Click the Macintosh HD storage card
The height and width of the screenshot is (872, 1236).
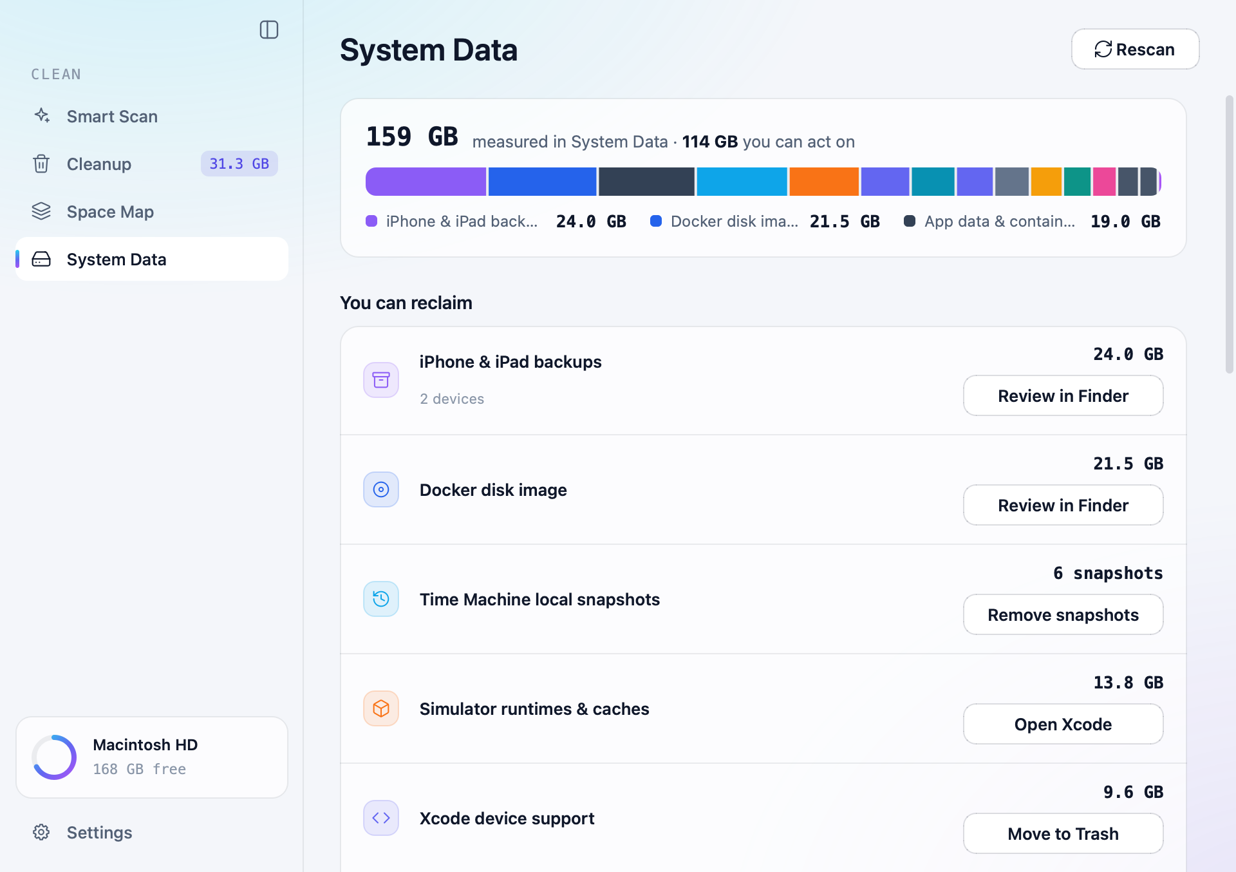(152, 757)
